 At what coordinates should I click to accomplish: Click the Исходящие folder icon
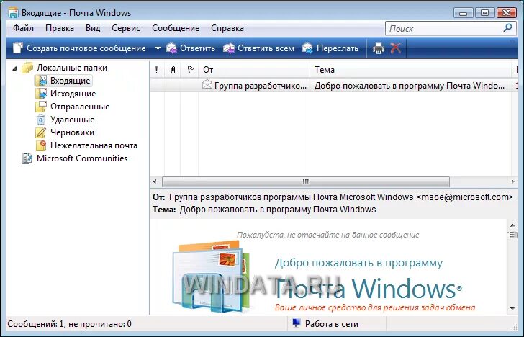pyautogui.click(x=41, y=94)
